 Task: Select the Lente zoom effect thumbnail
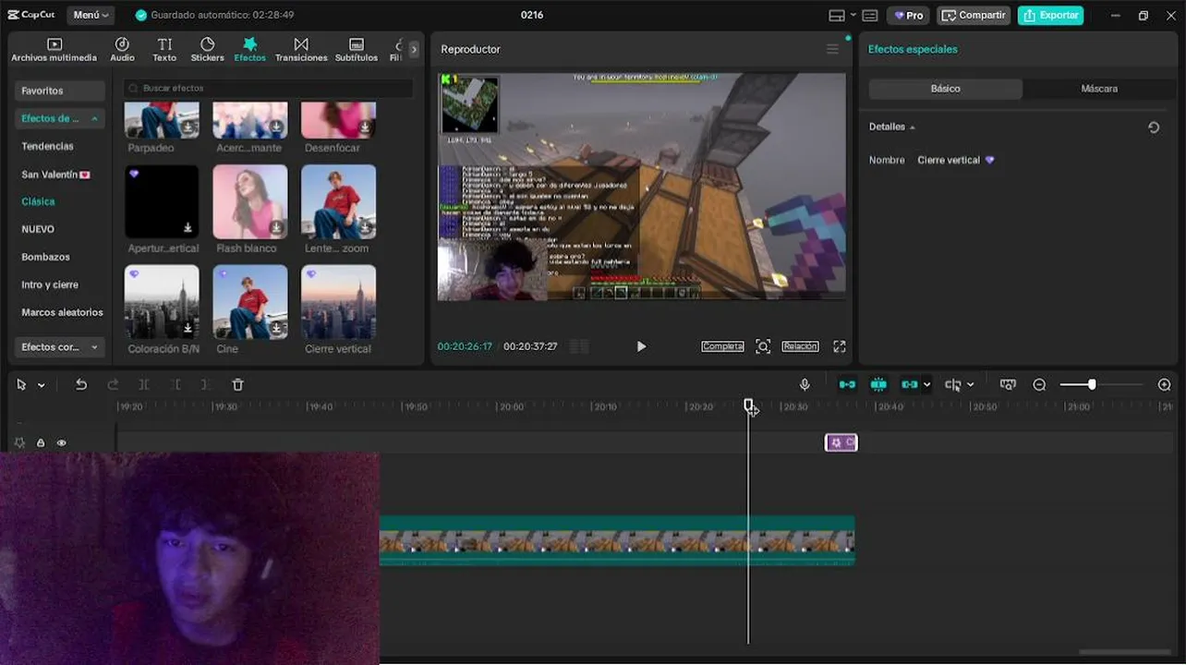[339, 201]
